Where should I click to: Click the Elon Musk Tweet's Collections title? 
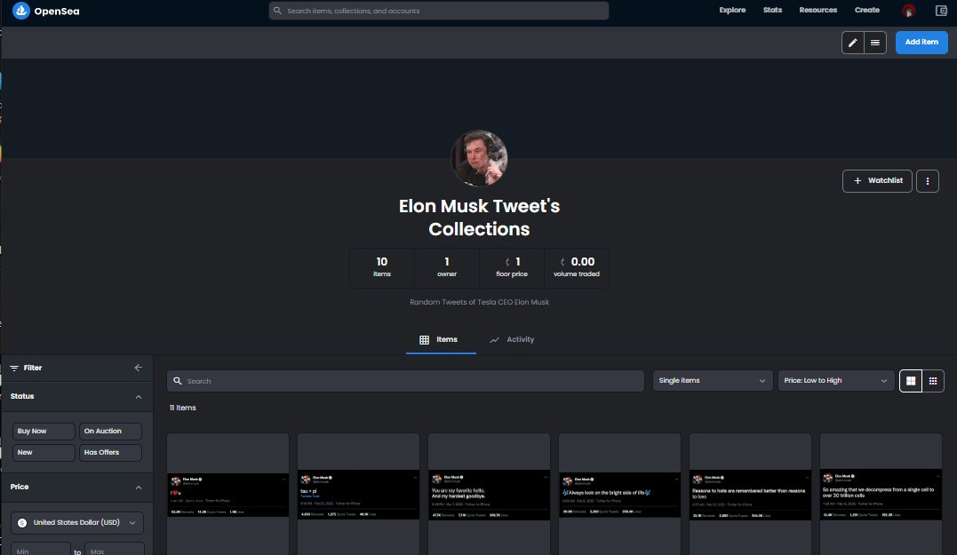[479, 218]
